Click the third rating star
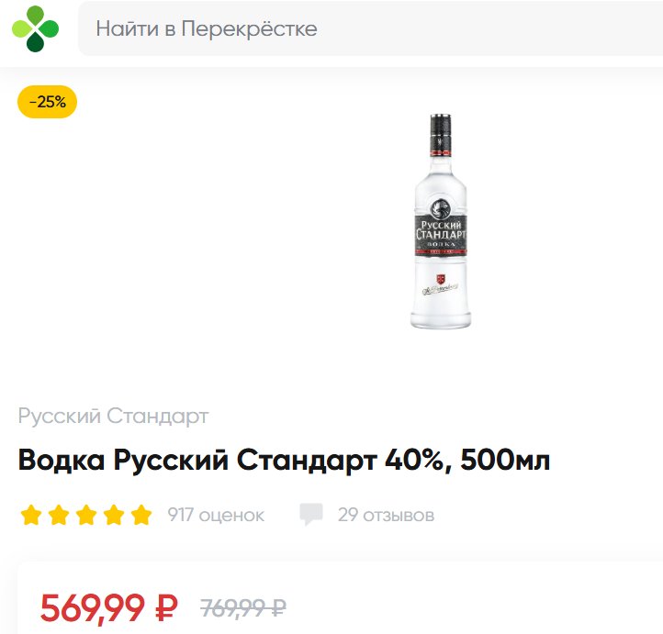Image resolution: width=663 pixels, height=634 pixels. pyautogui.click(x=86, y=515)
